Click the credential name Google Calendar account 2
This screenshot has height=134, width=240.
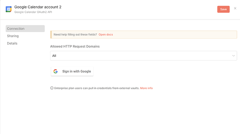click(38, 7)
